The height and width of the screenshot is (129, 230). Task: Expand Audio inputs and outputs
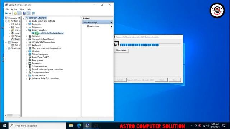pos(27,21)
